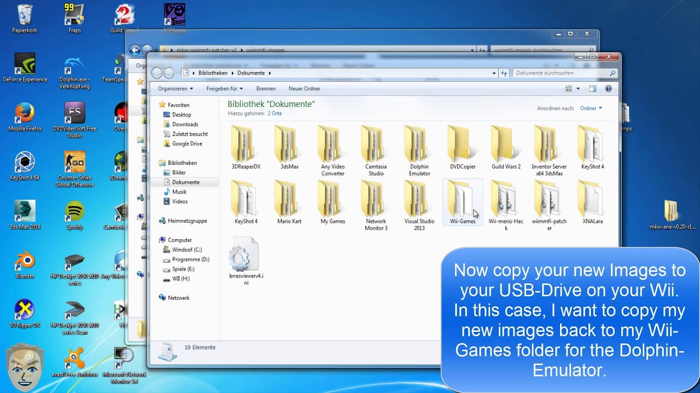700x393 pixels.
Task: Launch GeForce Experience from the desktop
Action: point(25,68)
